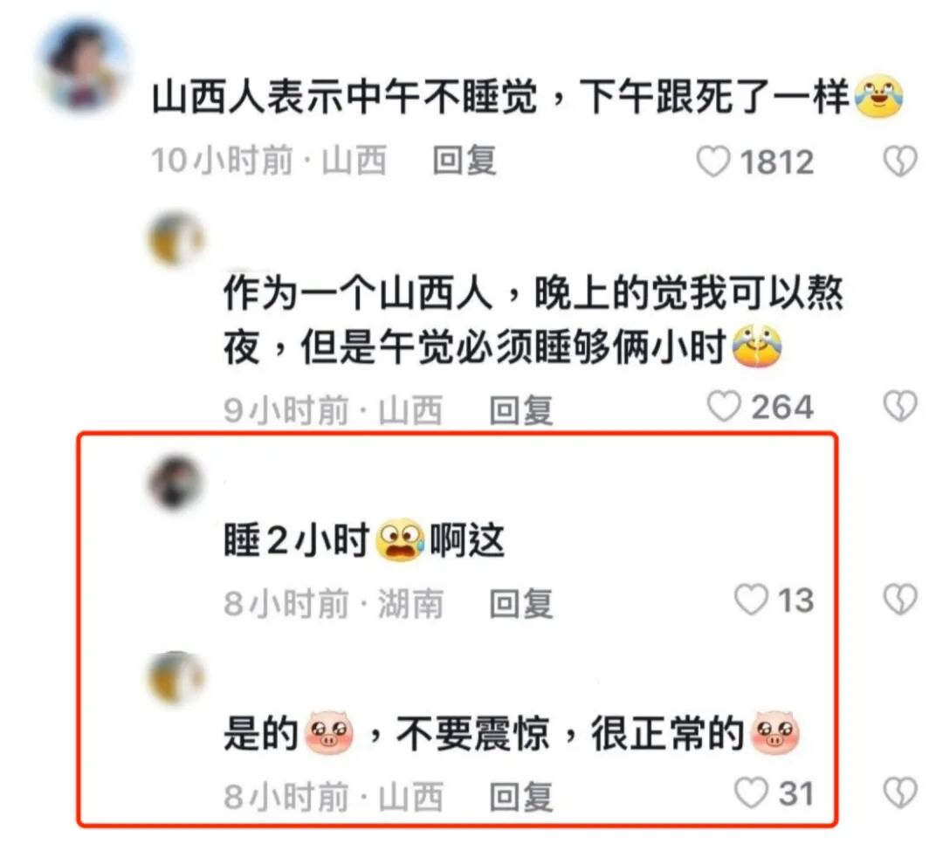Viewport: 943px width, 844px height.
Task: Dislike the top comment with broken-heart icon
Action: click(900, 161)
